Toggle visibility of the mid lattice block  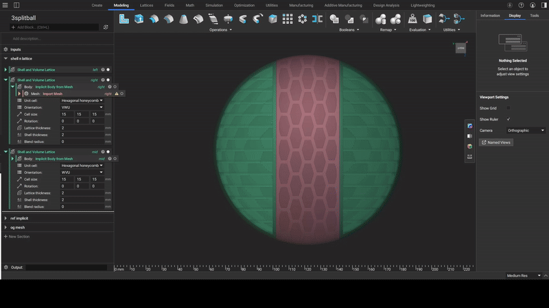108,152
